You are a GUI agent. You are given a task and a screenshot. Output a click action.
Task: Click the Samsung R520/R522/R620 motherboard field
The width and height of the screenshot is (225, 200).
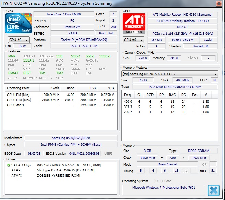(x=71, y=138)
